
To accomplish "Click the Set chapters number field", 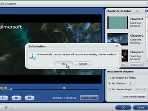I will coord(131,83).
